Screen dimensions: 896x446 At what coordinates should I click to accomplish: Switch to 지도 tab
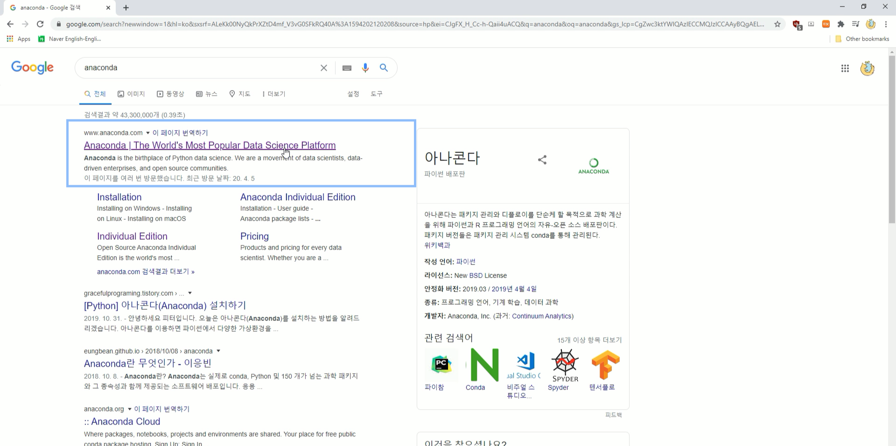(x=240, y=94)
